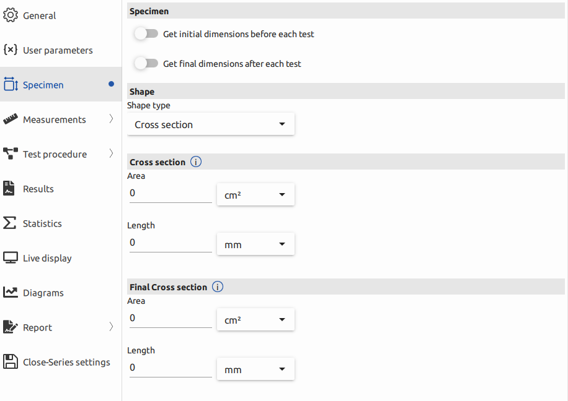568x401 pixels.
Task: Change Final Cross section Length unit
Action: pyautogui.click(x=255, y=369)
